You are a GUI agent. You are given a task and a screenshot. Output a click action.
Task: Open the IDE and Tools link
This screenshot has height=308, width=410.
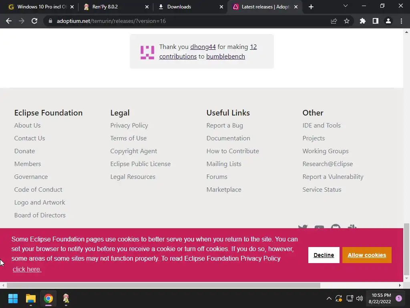(322, 126)
